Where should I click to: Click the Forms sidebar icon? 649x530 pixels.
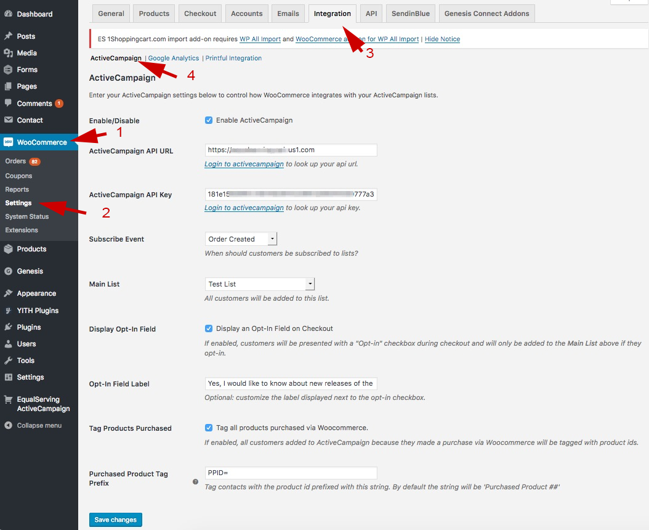(x=8, y=69)
